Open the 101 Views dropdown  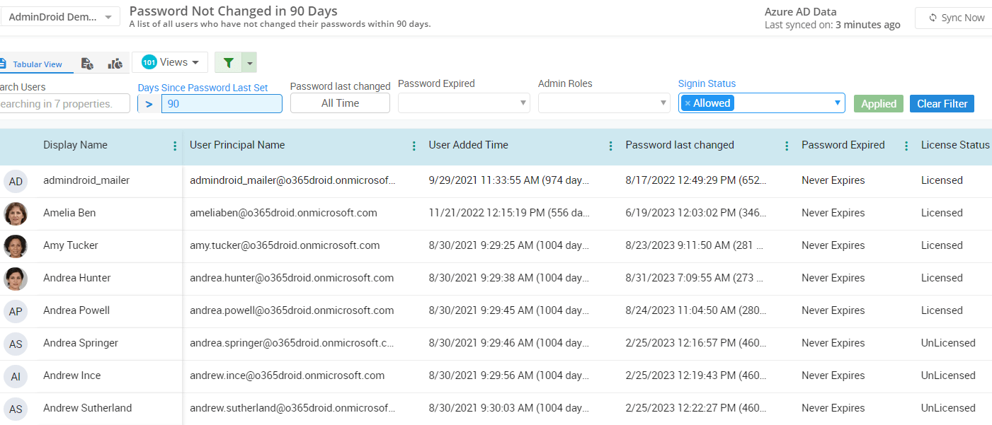pyautogui.click(x=170, y=62)
